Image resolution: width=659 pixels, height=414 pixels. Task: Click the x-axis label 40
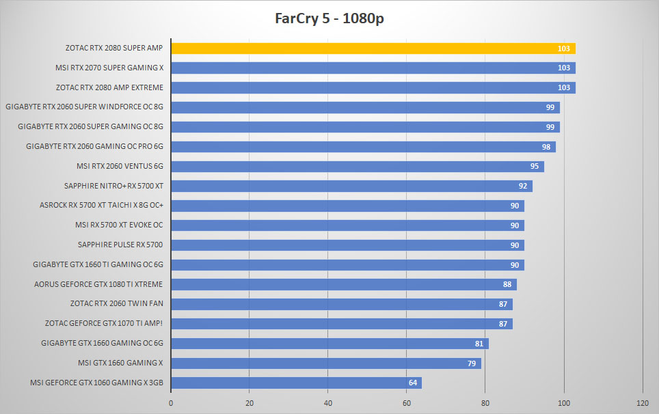pos(328,403)
